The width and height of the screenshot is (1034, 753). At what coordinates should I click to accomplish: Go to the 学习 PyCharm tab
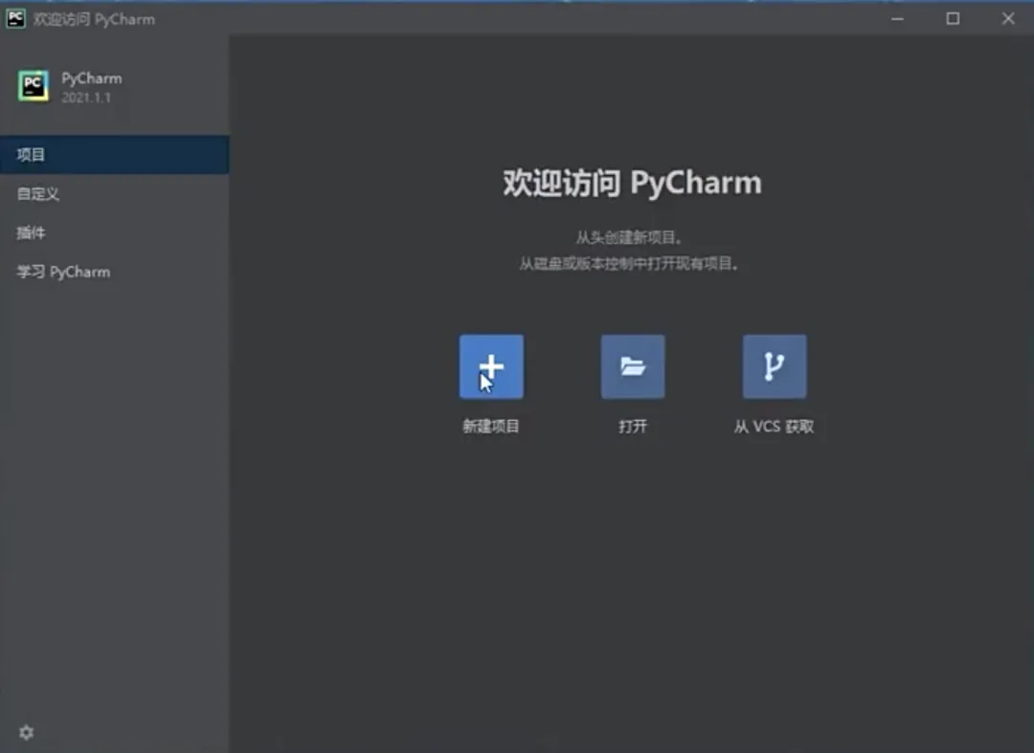115,272
